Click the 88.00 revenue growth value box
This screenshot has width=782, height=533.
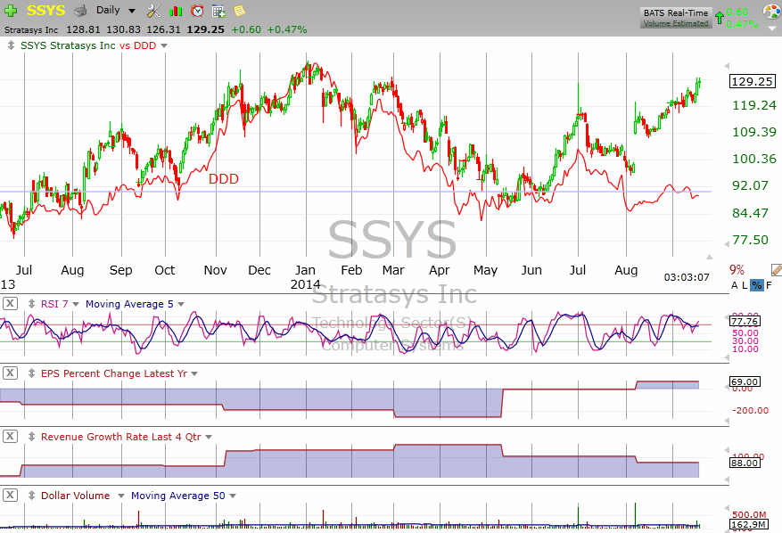[745, 463]
